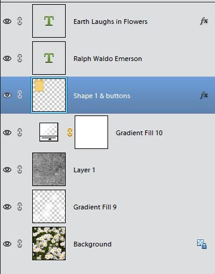Click the link icon on Layer 1
Viewport: 215px width, 274px height.
pyautogui.click(x=20, y=169)
